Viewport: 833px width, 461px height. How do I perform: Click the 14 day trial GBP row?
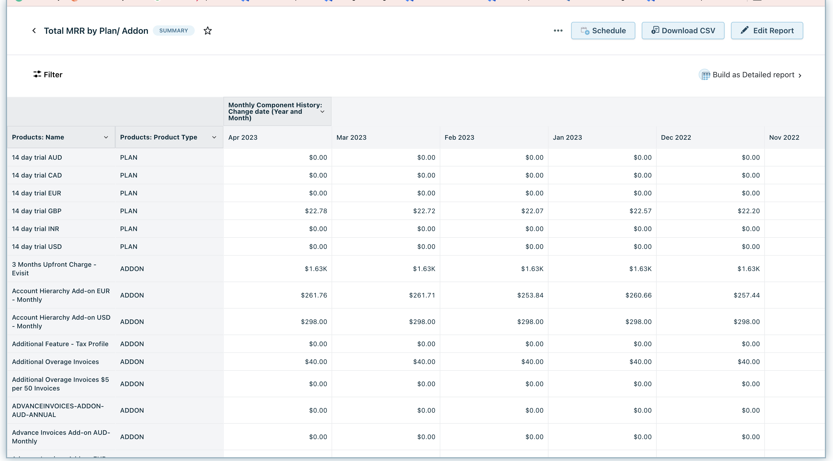tap(37, 211)
